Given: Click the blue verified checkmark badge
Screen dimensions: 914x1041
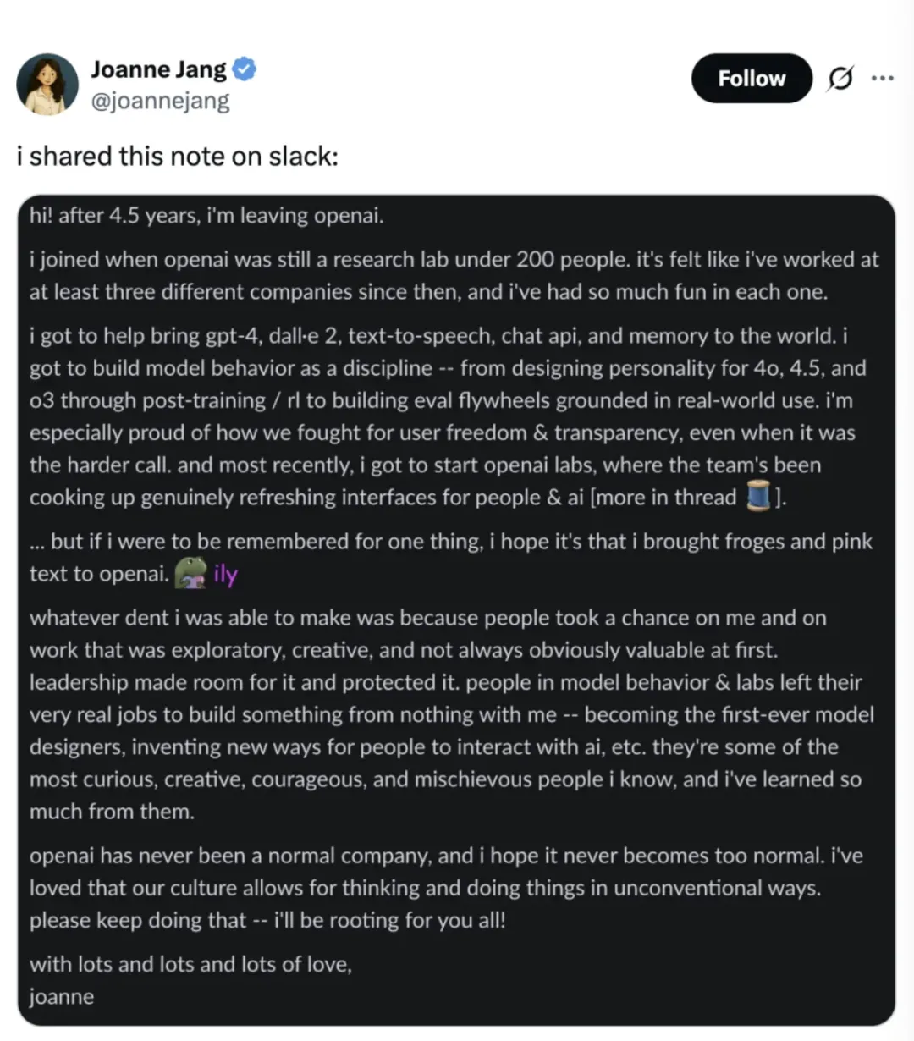Looking at the screenshot, I should coord(245,69).
